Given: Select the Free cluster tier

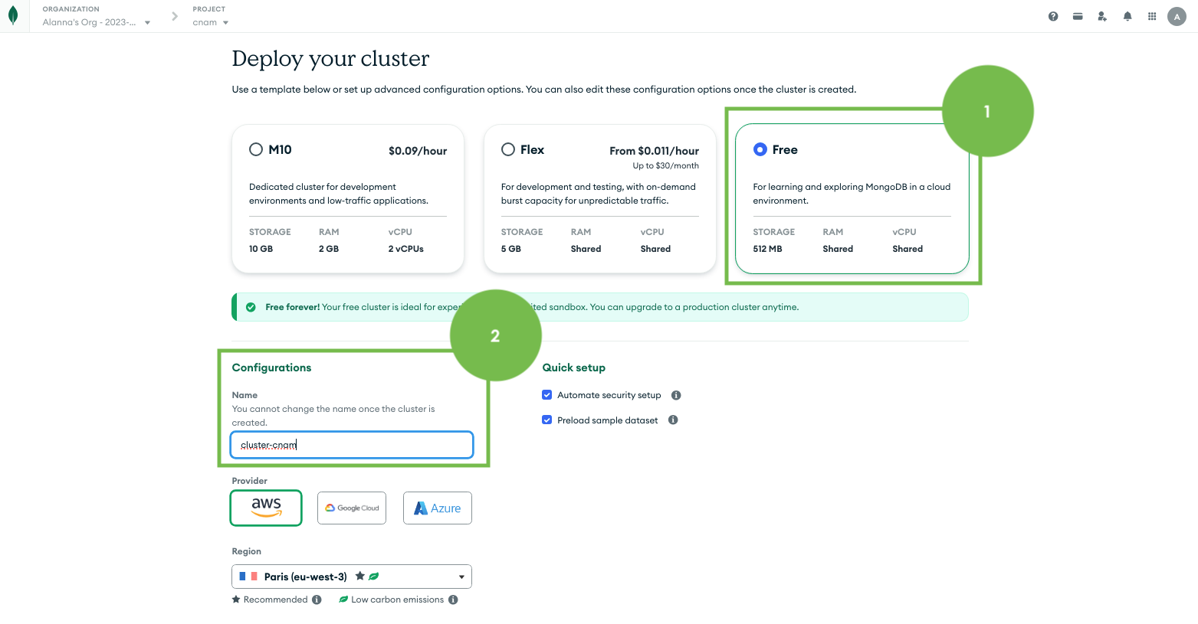Looking at the screenshot, I should [x=760, y=150].
